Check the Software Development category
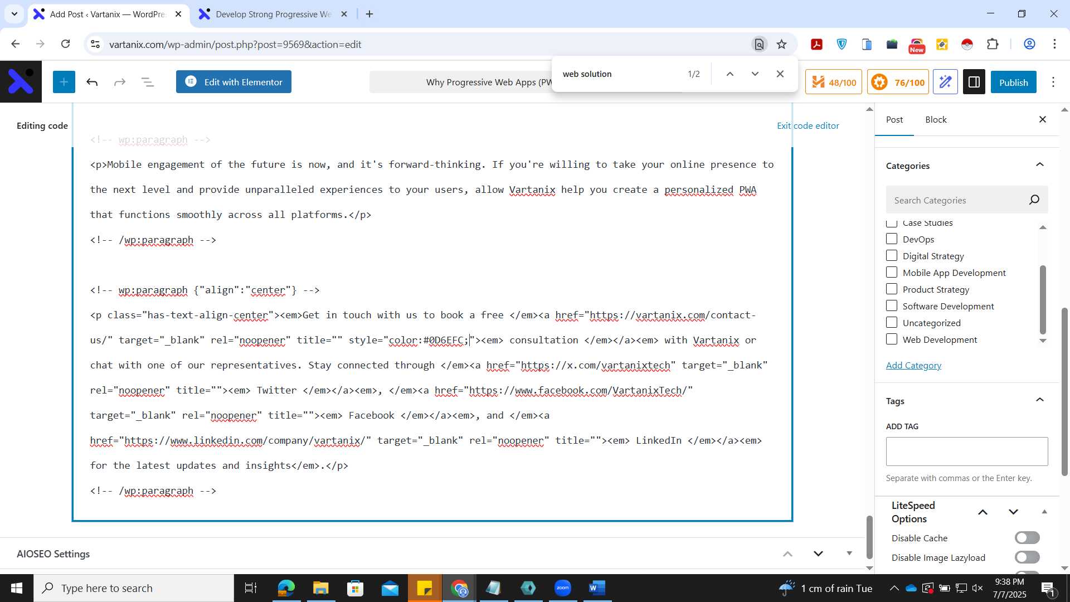The height and width of the screenshot is (602, 1070). [892, 306]
